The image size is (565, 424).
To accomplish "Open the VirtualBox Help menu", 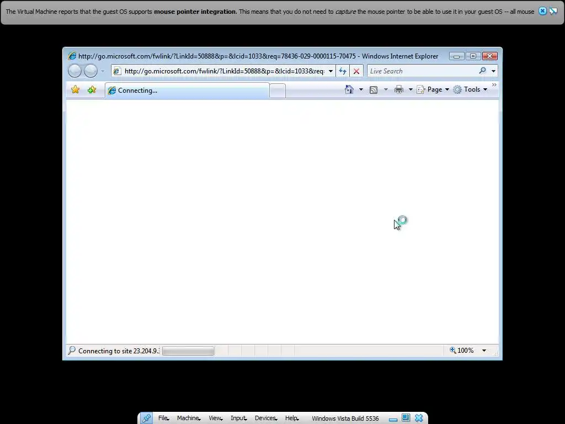I will (292, 418).
